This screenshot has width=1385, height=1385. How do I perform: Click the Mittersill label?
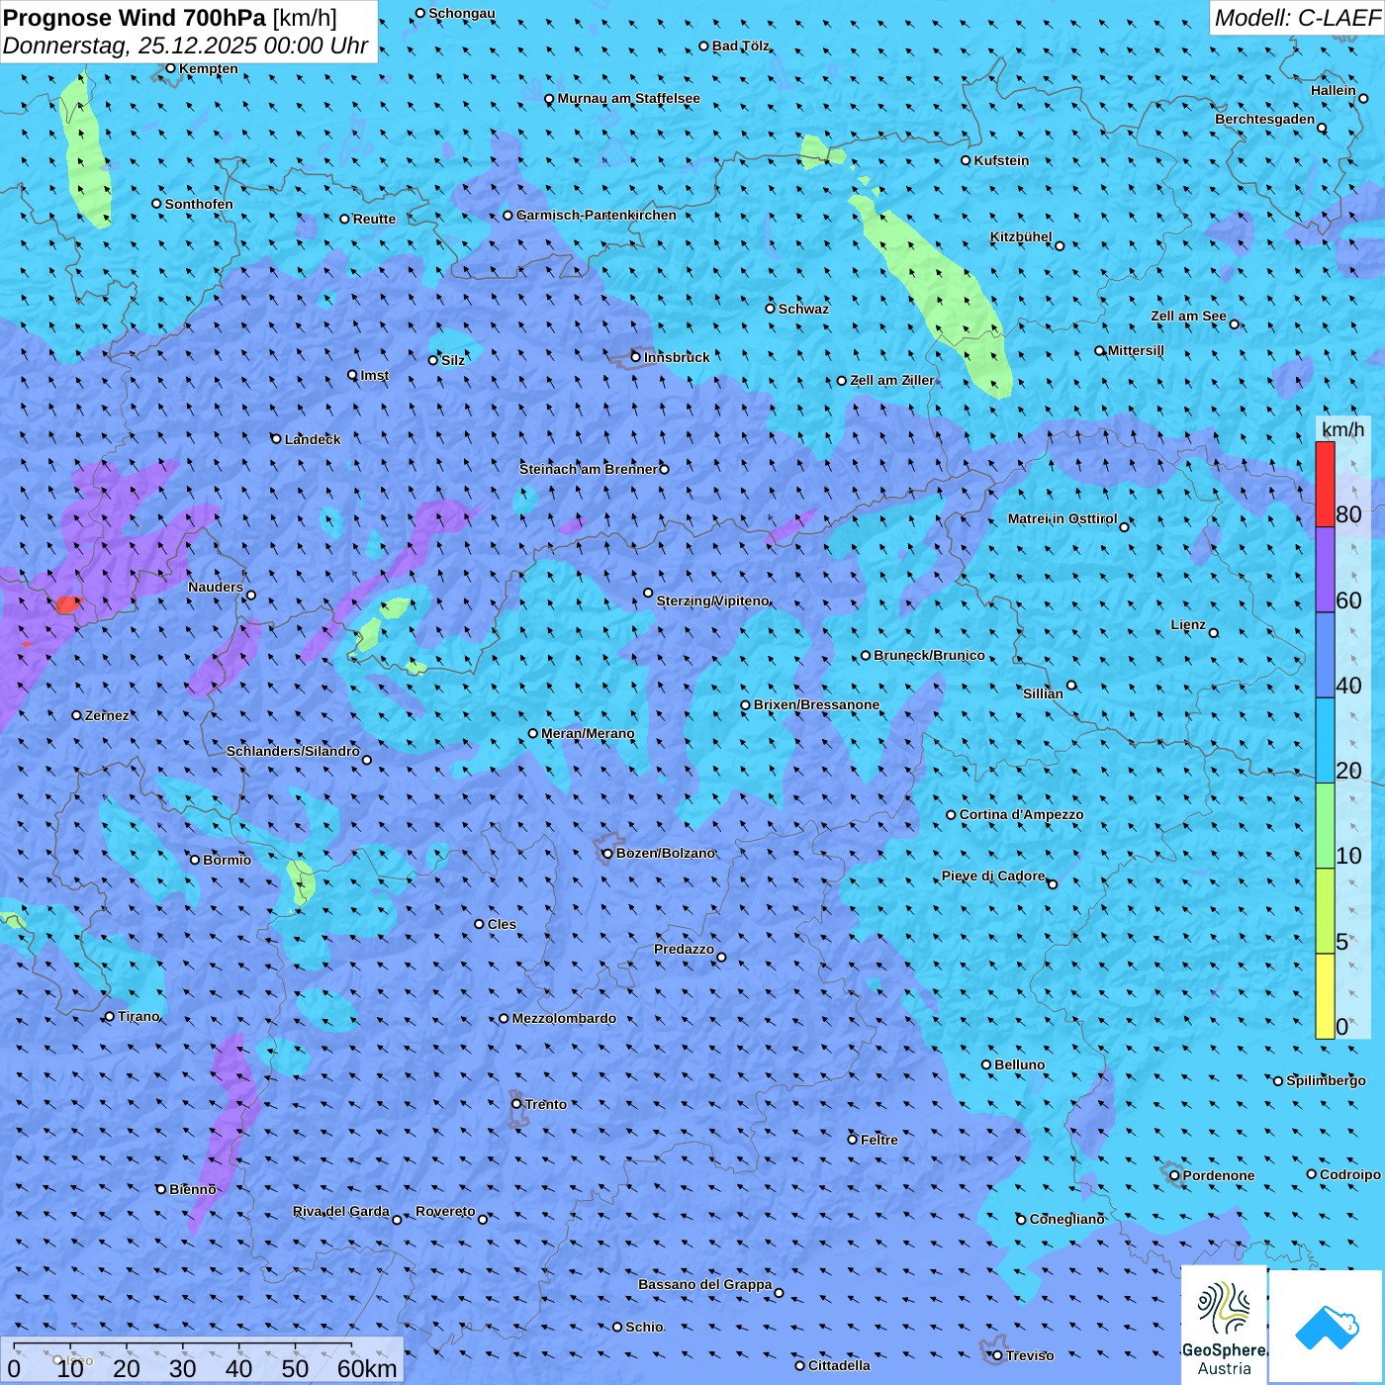[1137, 351]
